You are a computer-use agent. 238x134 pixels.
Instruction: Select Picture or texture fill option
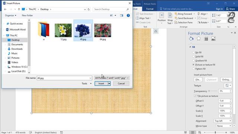[193, 64]
